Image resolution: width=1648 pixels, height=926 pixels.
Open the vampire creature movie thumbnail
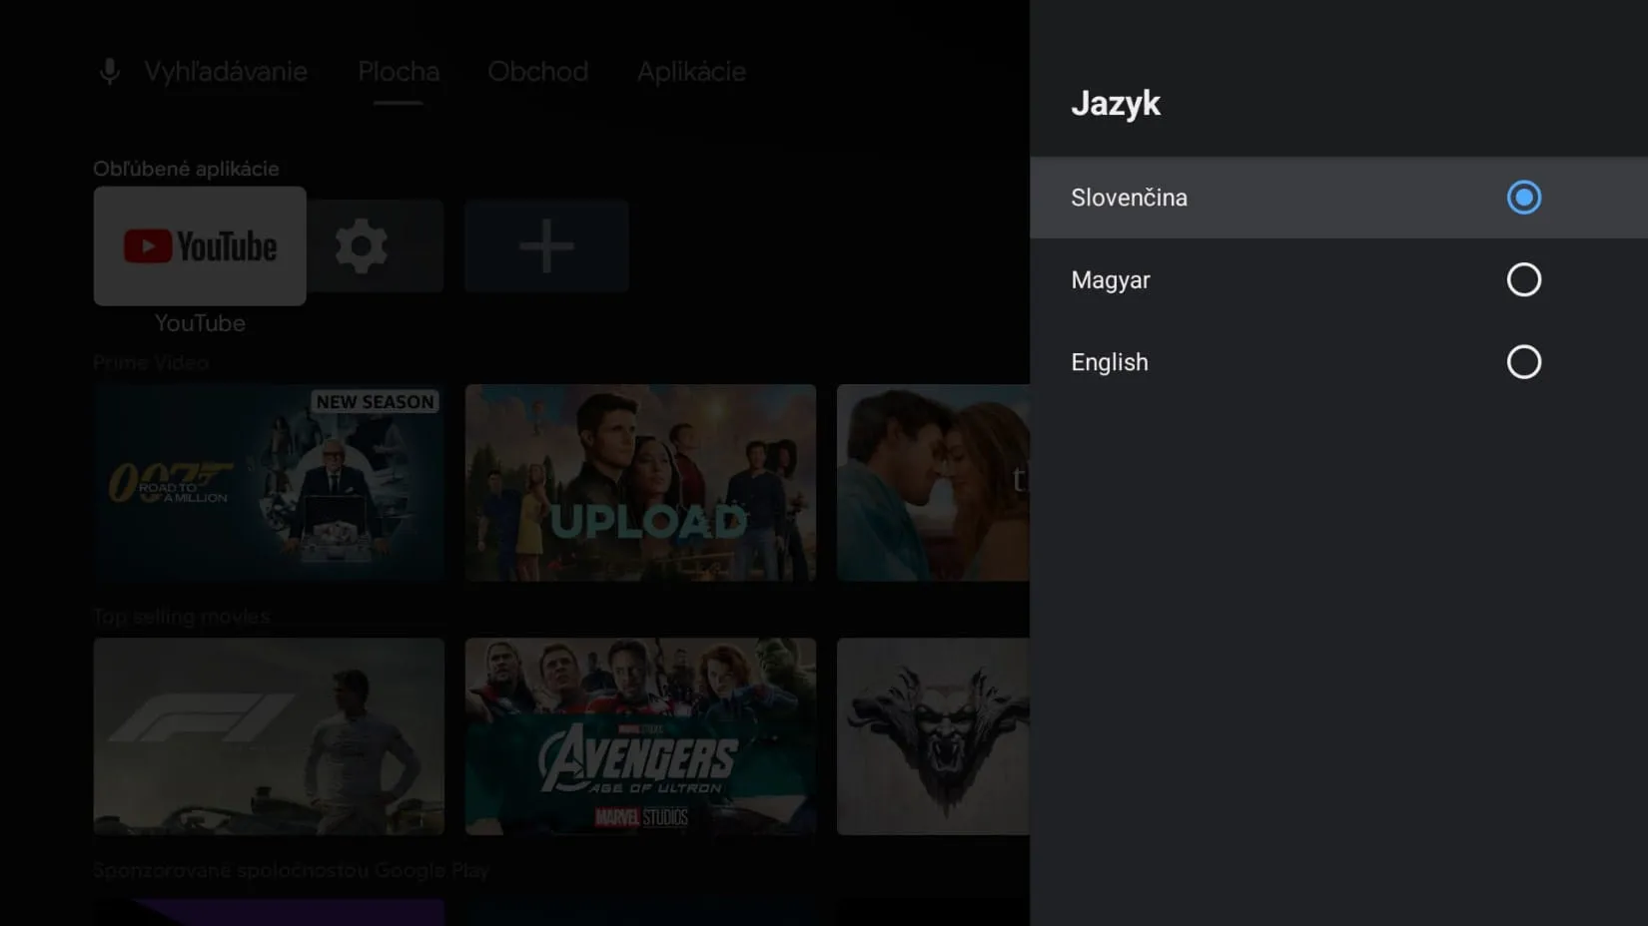coord(933,736)
